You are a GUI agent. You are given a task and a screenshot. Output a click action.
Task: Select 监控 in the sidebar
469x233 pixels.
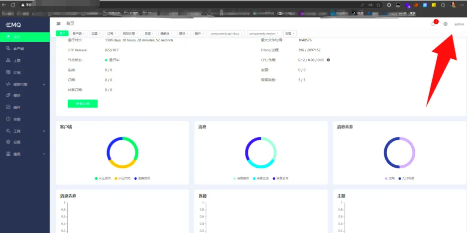point(25,37)
